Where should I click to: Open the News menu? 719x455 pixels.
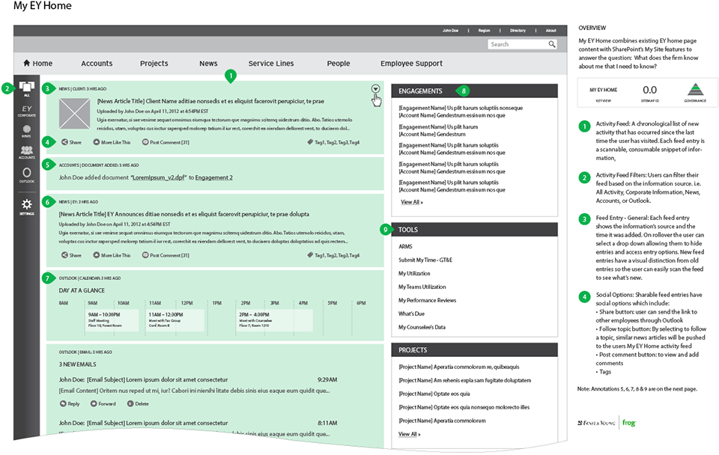click(x=208, y=63)
